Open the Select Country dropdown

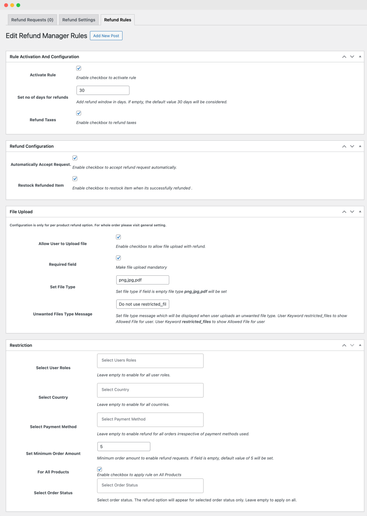click(150, 390)
